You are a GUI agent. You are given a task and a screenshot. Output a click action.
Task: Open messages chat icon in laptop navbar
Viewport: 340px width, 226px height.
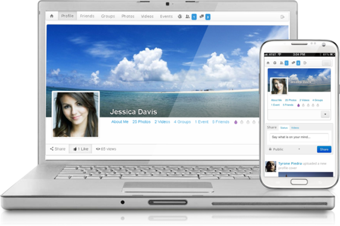coord(202,16)
